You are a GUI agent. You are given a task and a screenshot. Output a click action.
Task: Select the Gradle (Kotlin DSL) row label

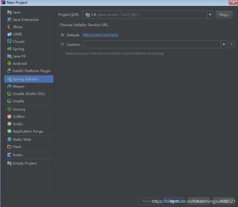click(x=29, y=94)
